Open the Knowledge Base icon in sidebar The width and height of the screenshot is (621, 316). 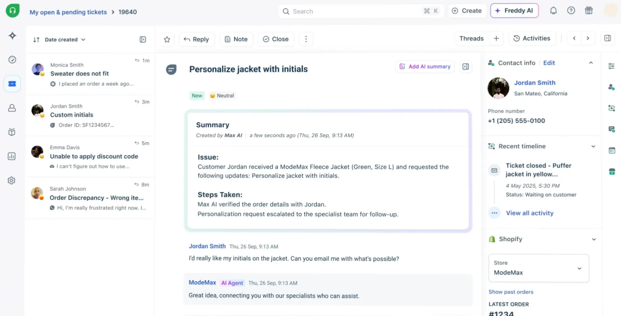point(12,132)
